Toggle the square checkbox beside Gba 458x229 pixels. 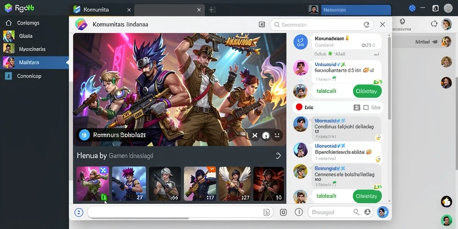(x=366, y=107)
